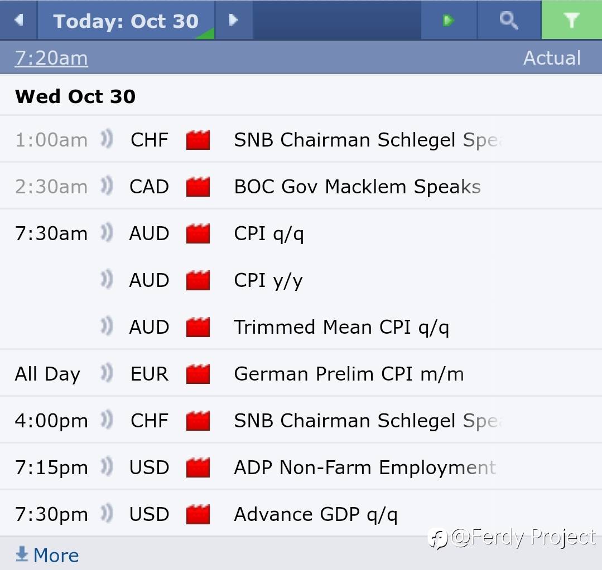Open the German Prelim CPI m/m event
Viewport: 602px width, 570px height.
pyautogui.click(x=349, y=374)
